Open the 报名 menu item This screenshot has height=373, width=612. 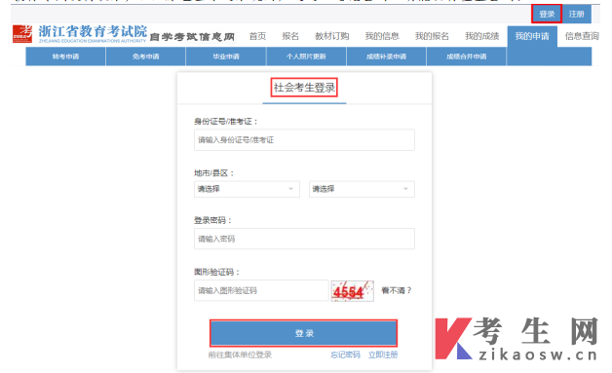point(290,36)
